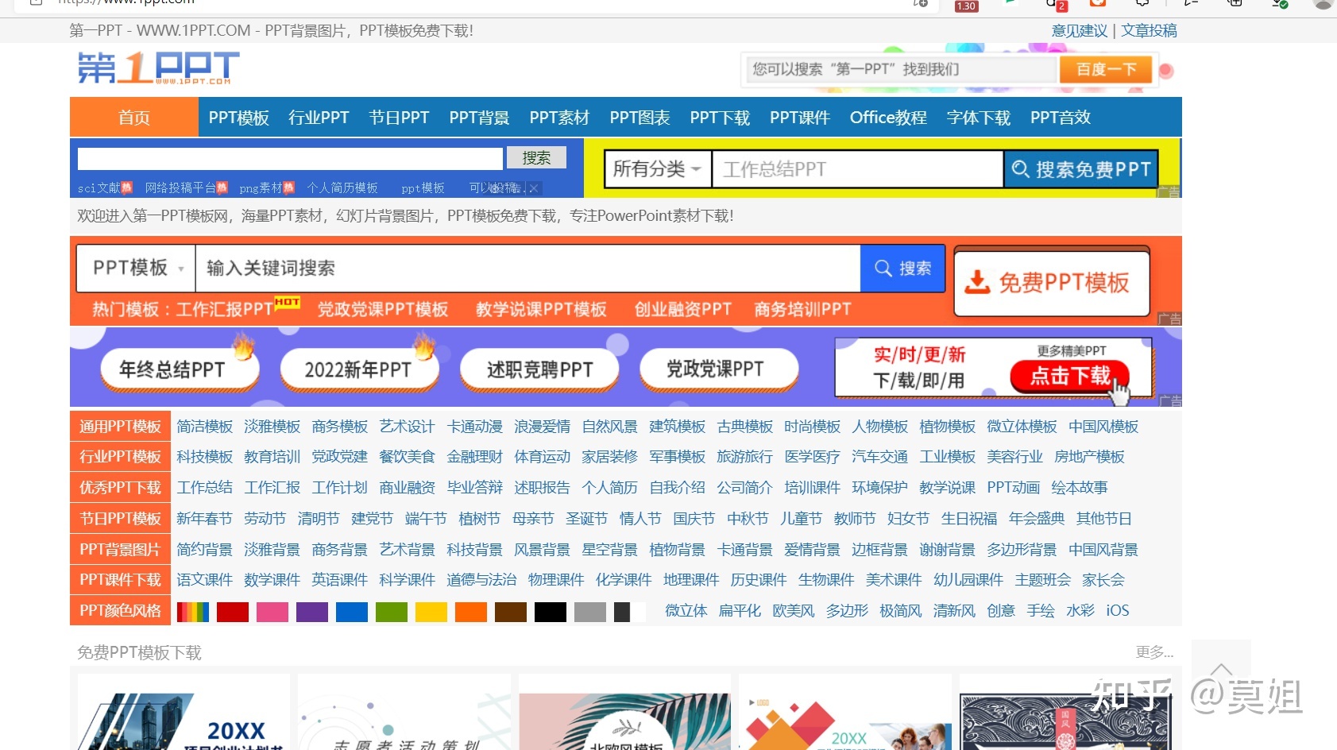
Task: Click the sci文献 hot search link
Action: 99,188
